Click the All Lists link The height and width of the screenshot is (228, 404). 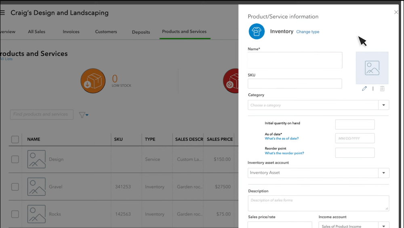(6, 59)
